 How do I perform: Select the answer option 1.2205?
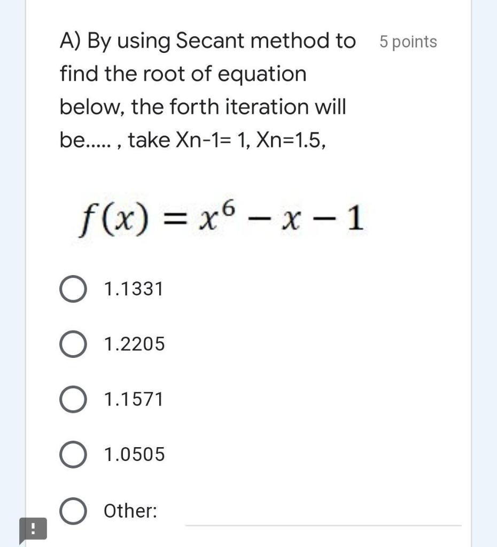point(73,344)
